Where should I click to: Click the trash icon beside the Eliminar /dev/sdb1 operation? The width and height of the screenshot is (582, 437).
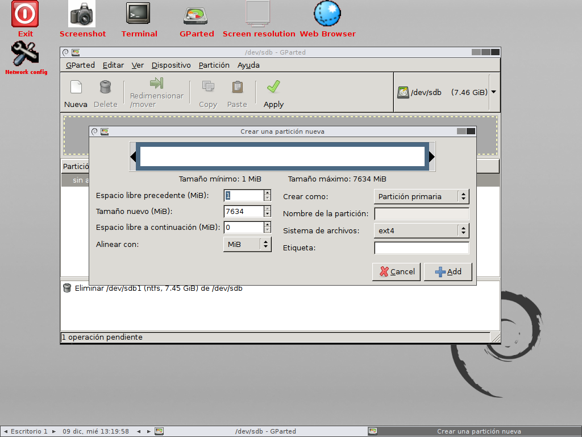point(67,288)
